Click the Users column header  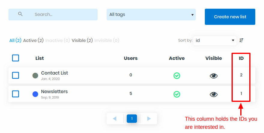click(131, 58)
